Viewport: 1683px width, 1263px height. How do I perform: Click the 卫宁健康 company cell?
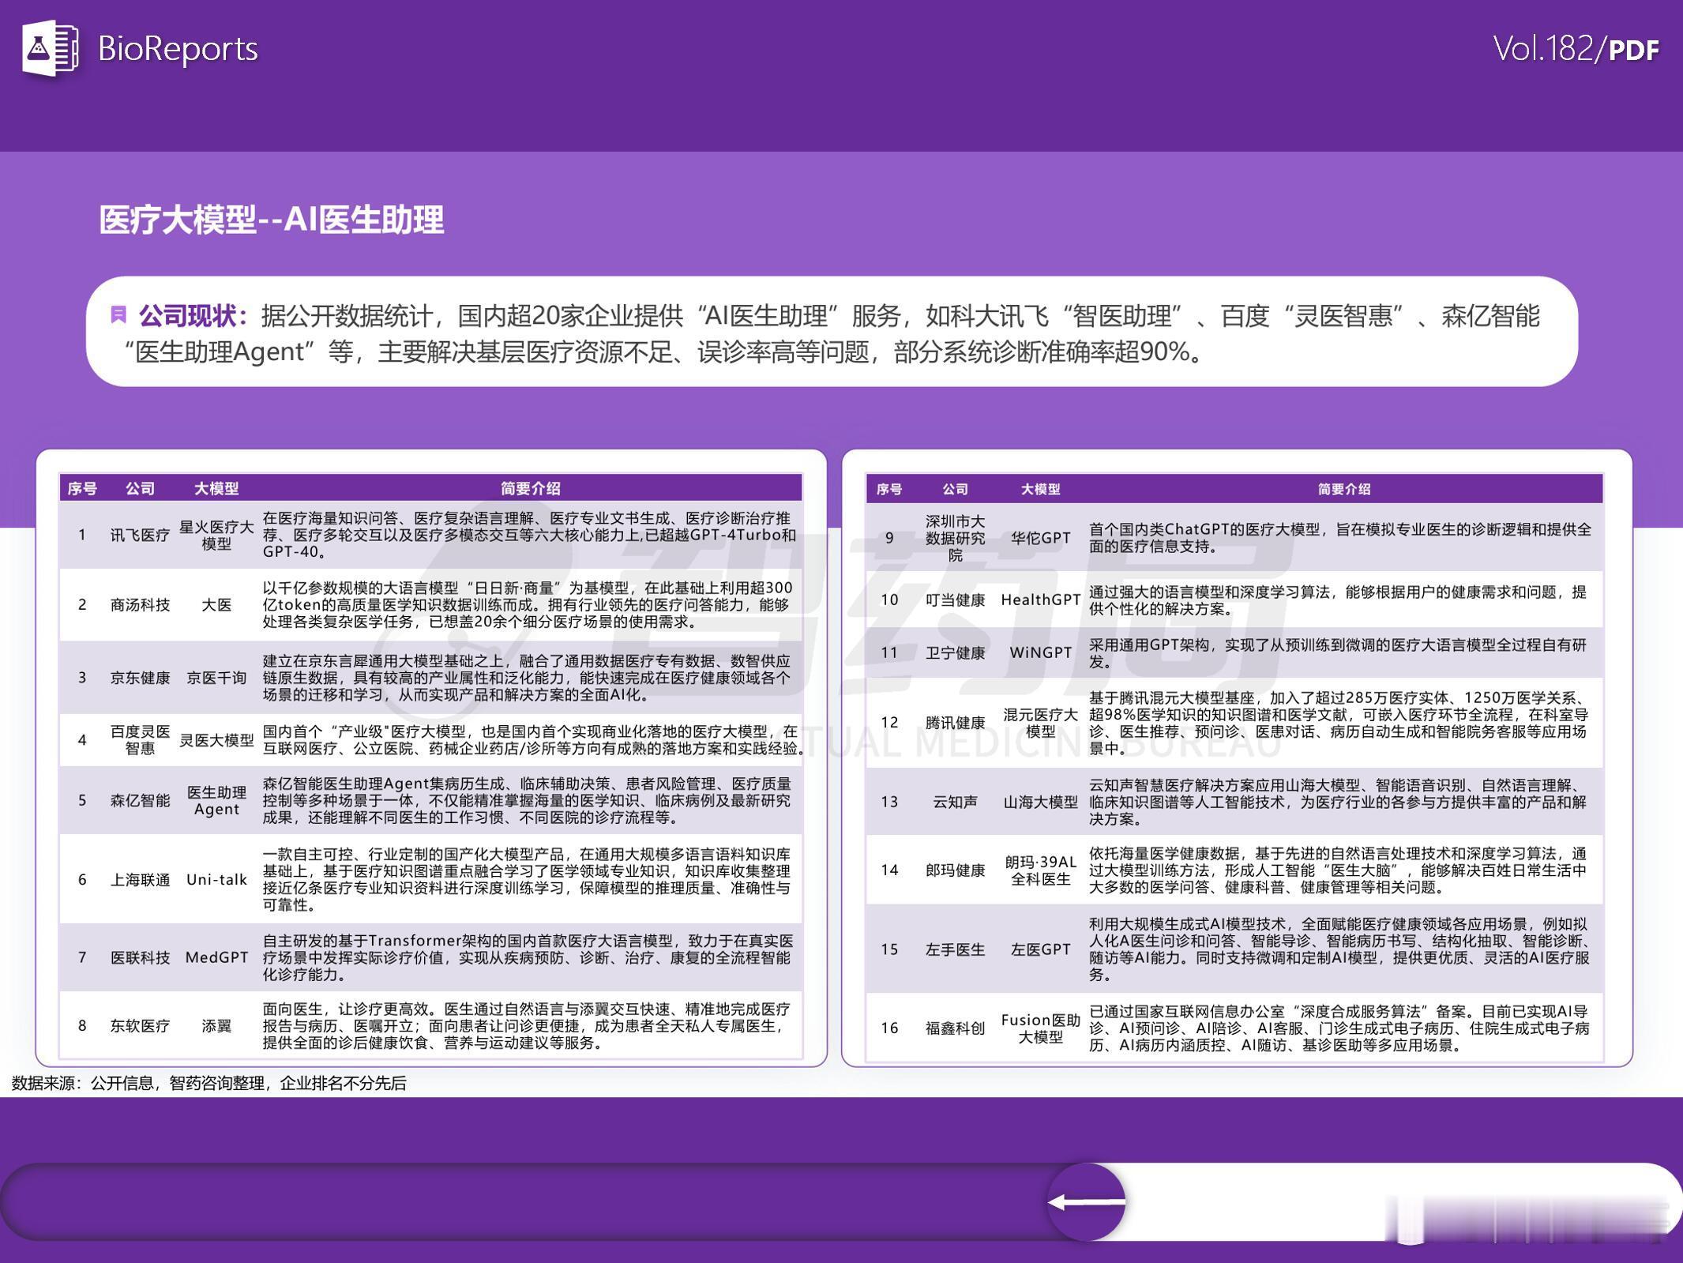[955, 652]
